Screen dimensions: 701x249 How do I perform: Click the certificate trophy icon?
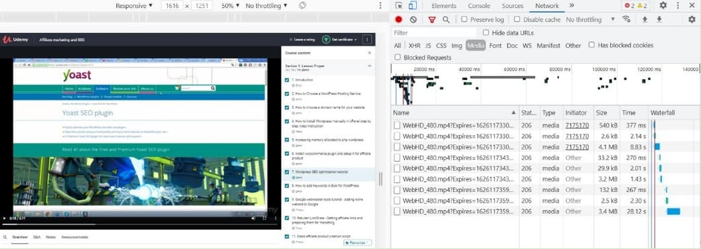coord(326,40)
